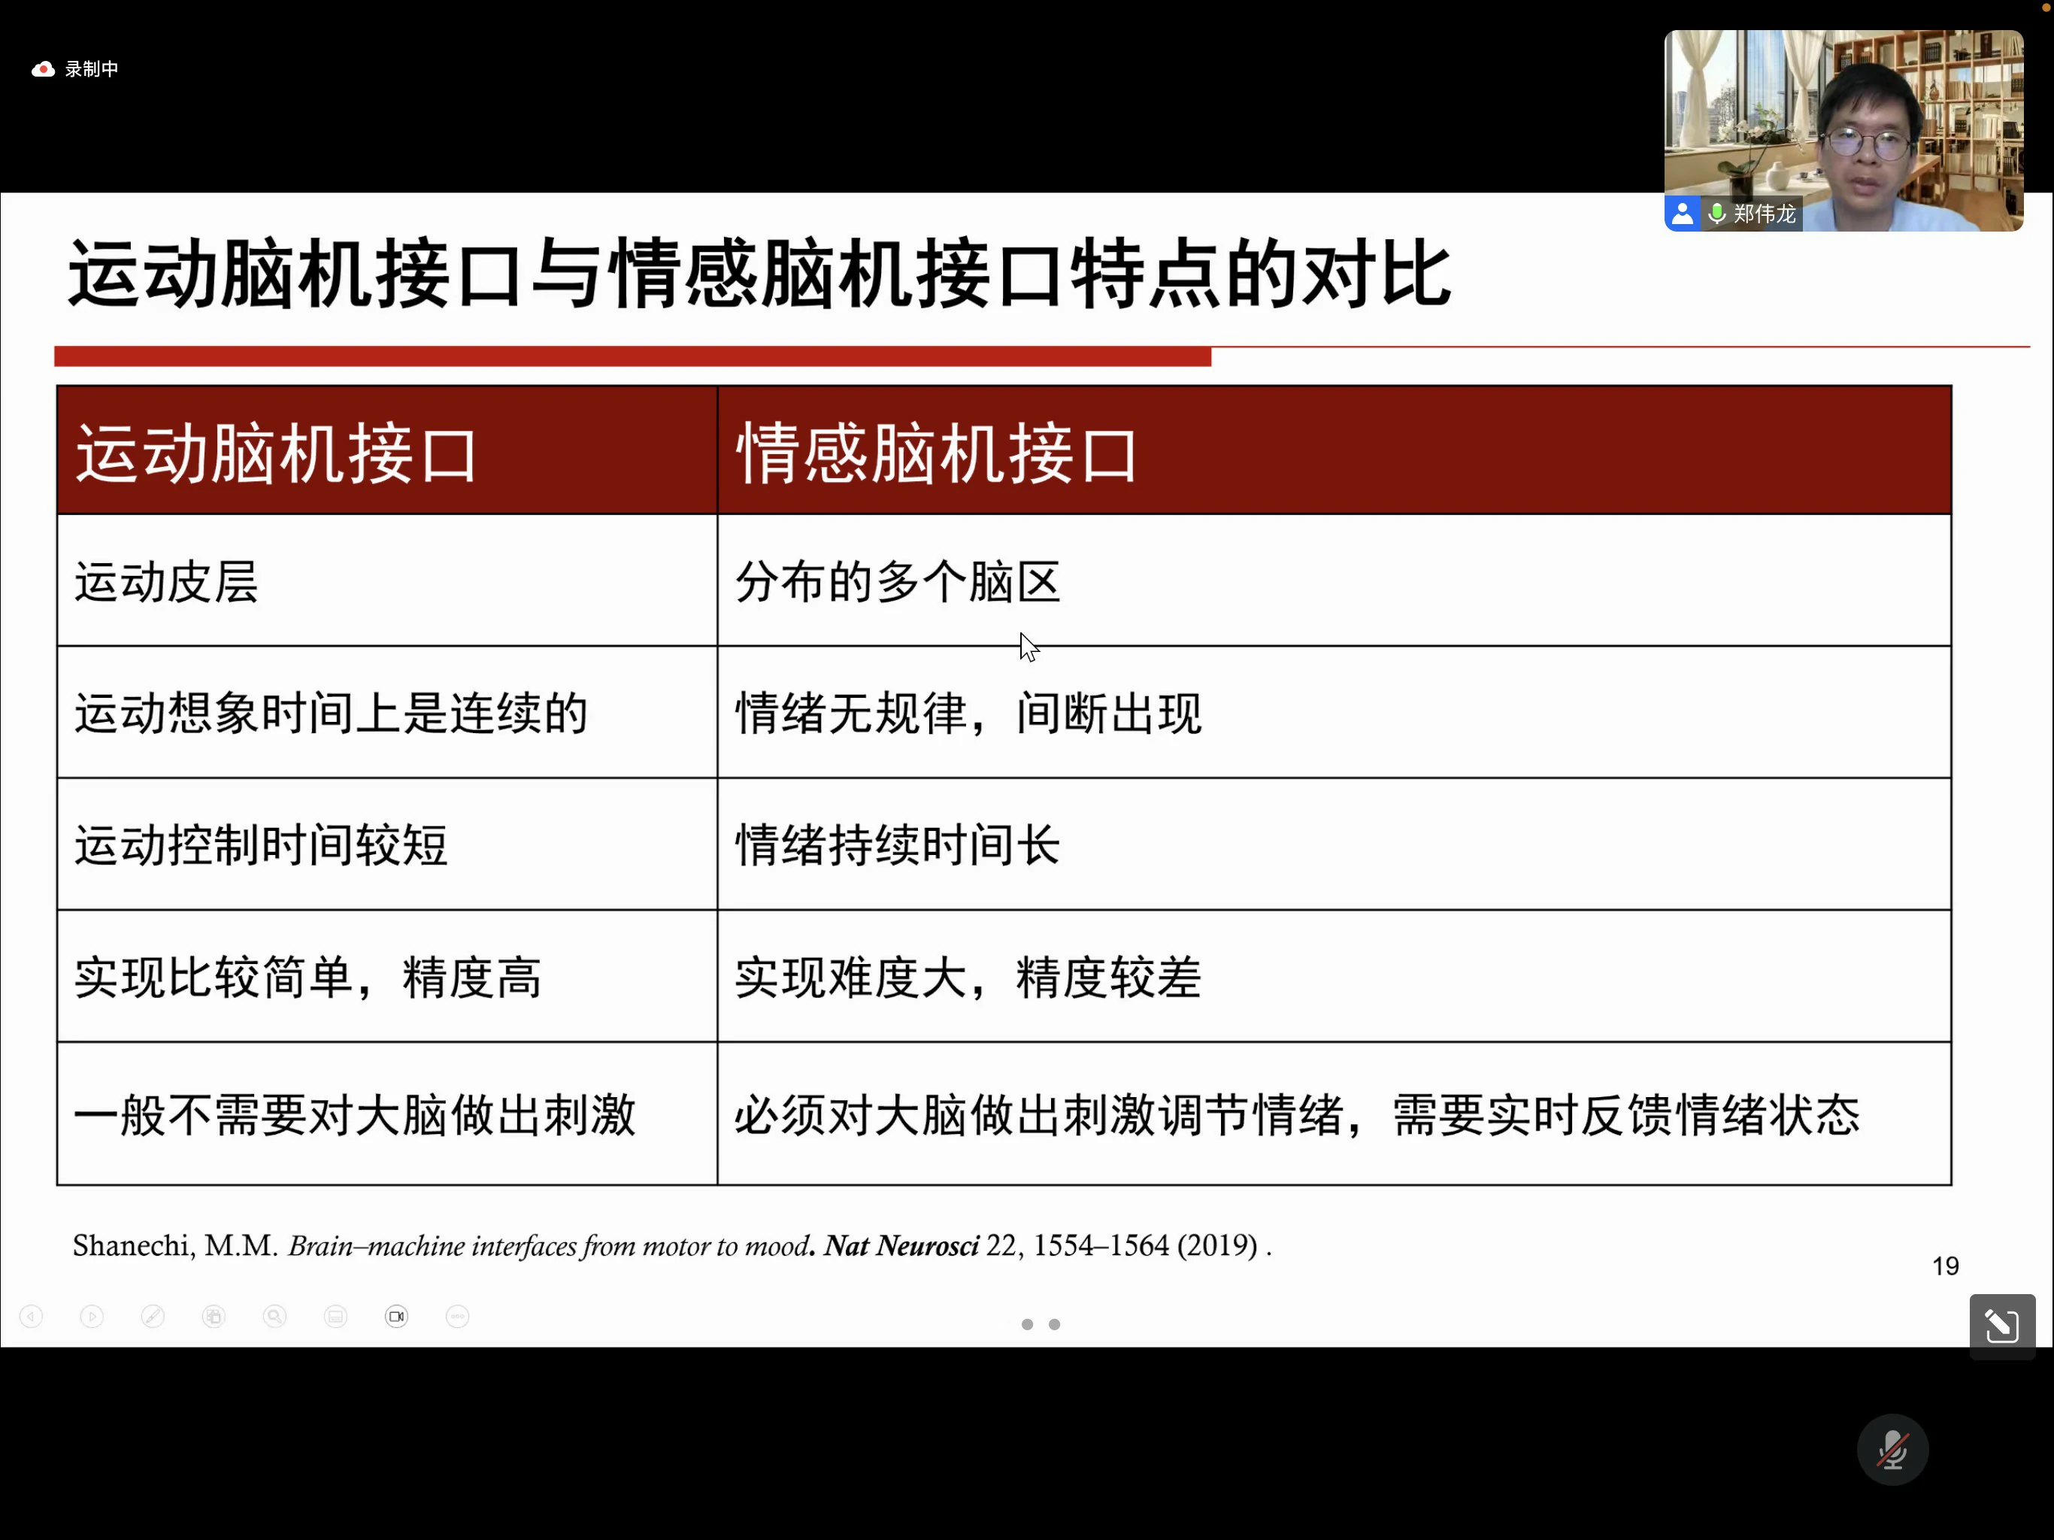
Task: Select the second page indicator dot
Action: coord(1054,1324)
